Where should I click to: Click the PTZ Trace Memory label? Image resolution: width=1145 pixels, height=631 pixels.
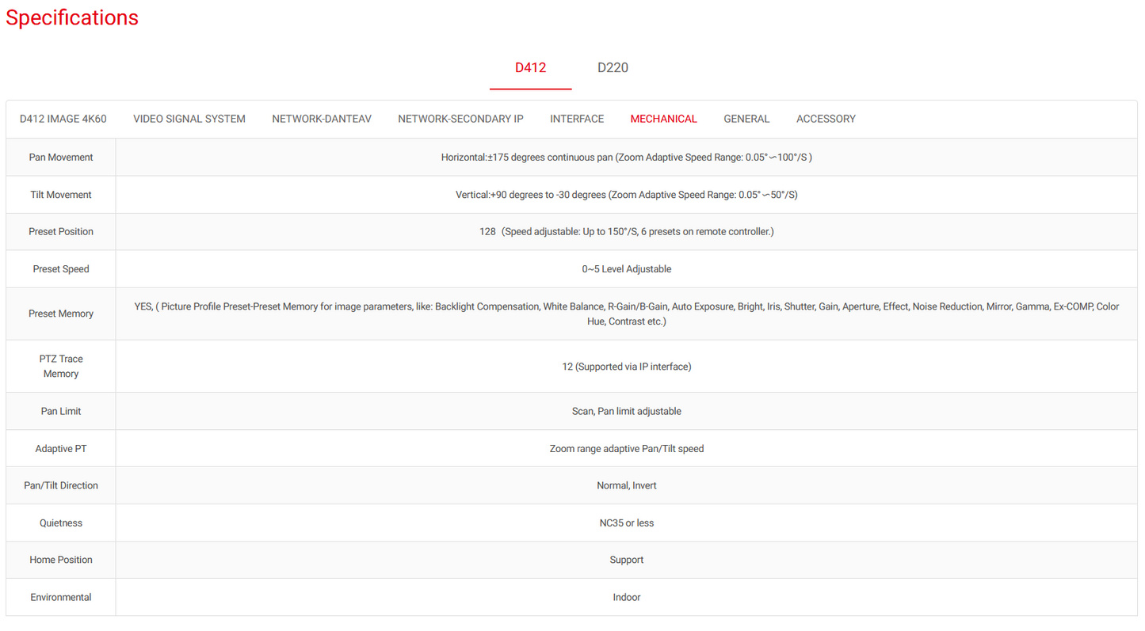[61, 367]
